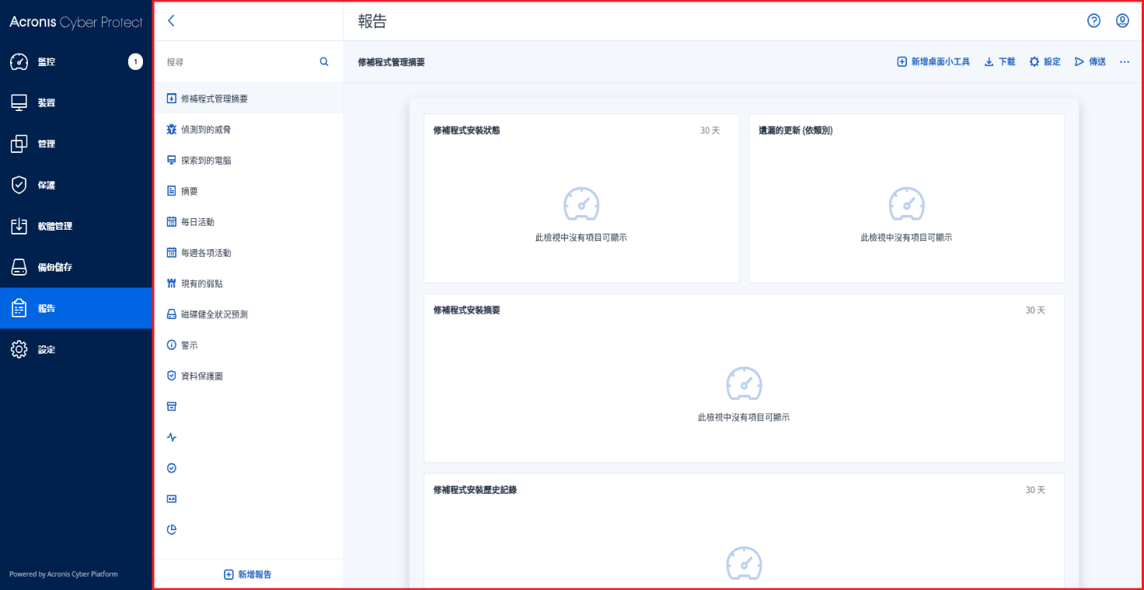Select the pulse activity icon report
1144x590 pixels.
(172, 438)
